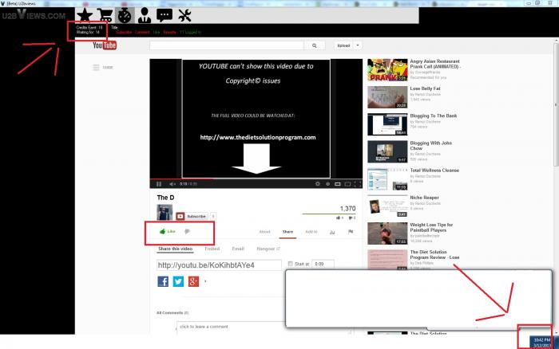Open the user profile icon in toolbar

point(145,15)
